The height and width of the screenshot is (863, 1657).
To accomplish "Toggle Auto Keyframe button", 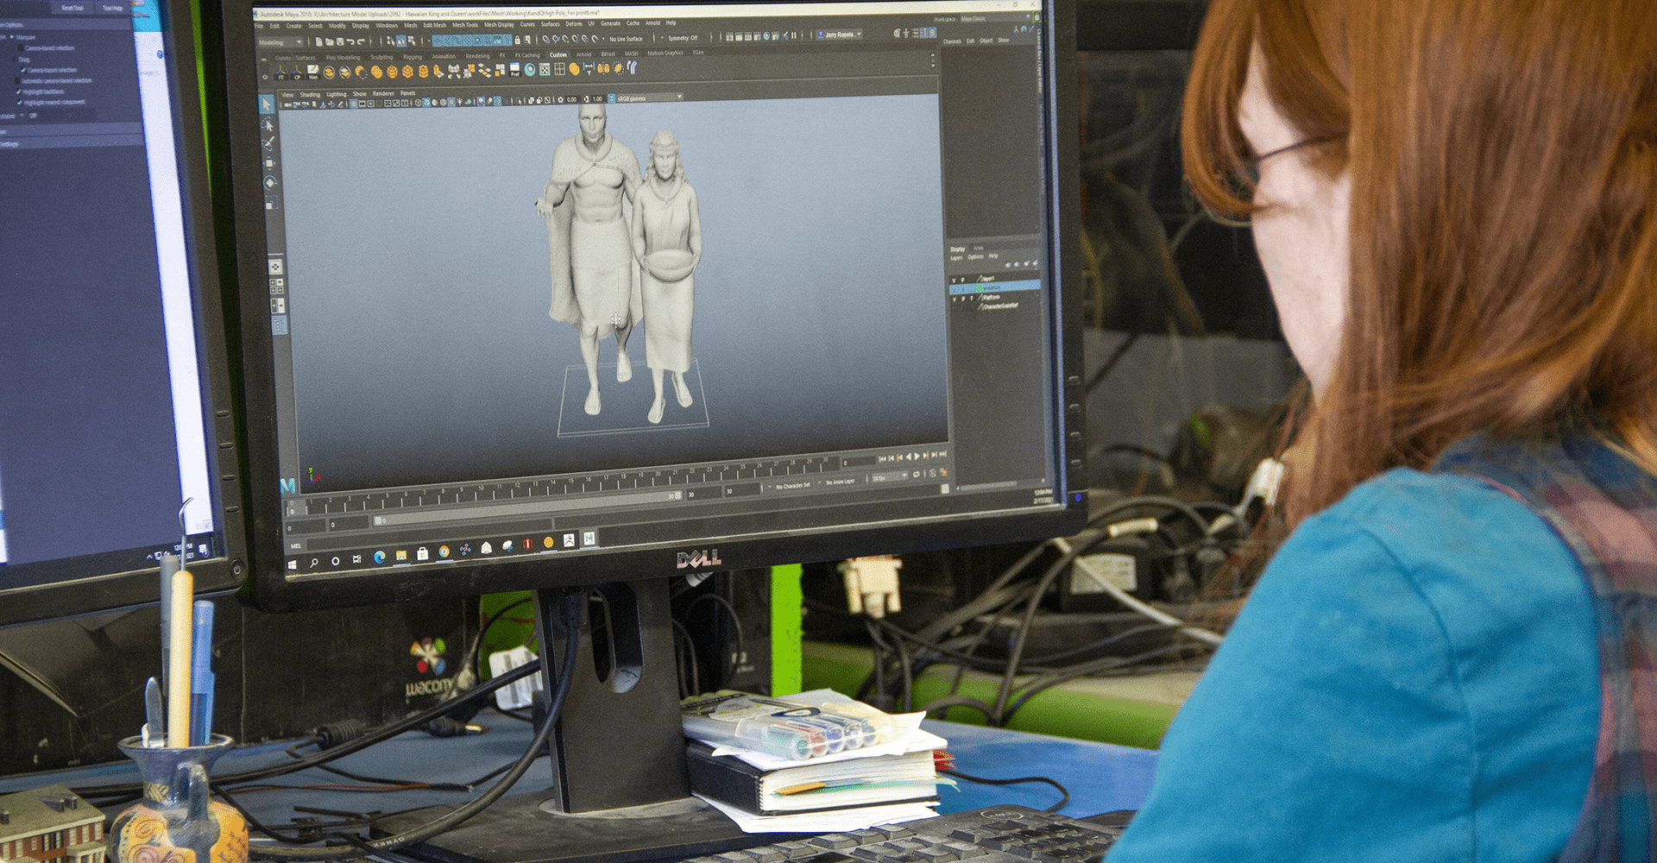I will coord(933,473).
